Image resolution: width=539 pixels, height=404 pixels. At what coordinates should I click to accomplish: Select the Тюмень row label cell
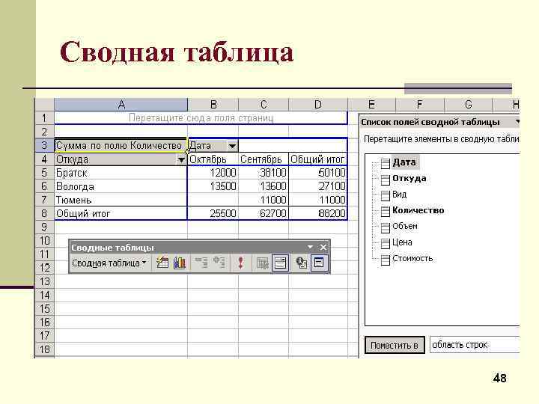(121, 200)
